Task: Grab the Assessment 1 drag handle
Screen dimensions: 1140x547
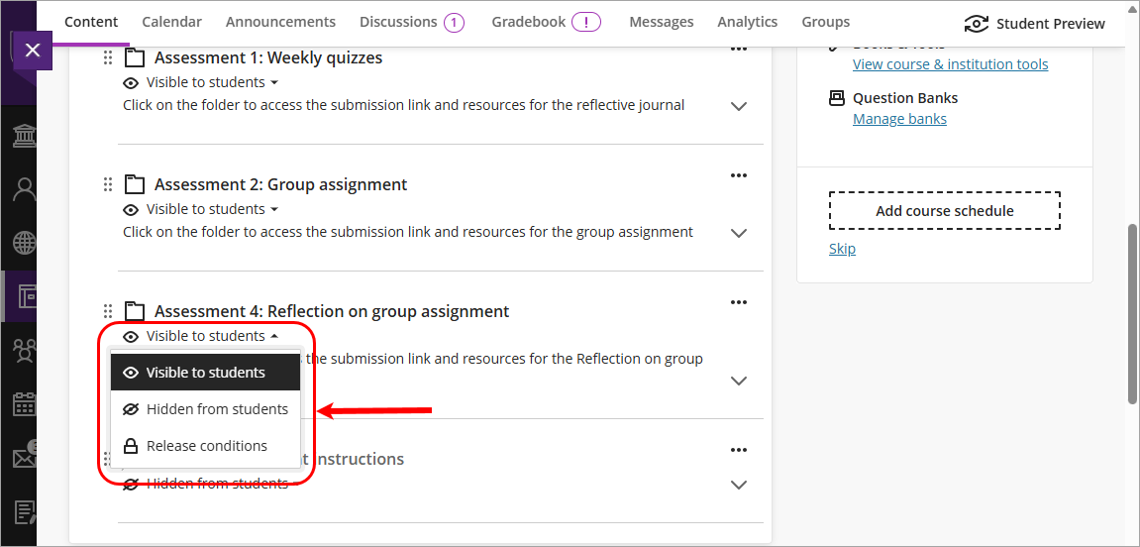Action: (x=107, y=57)
